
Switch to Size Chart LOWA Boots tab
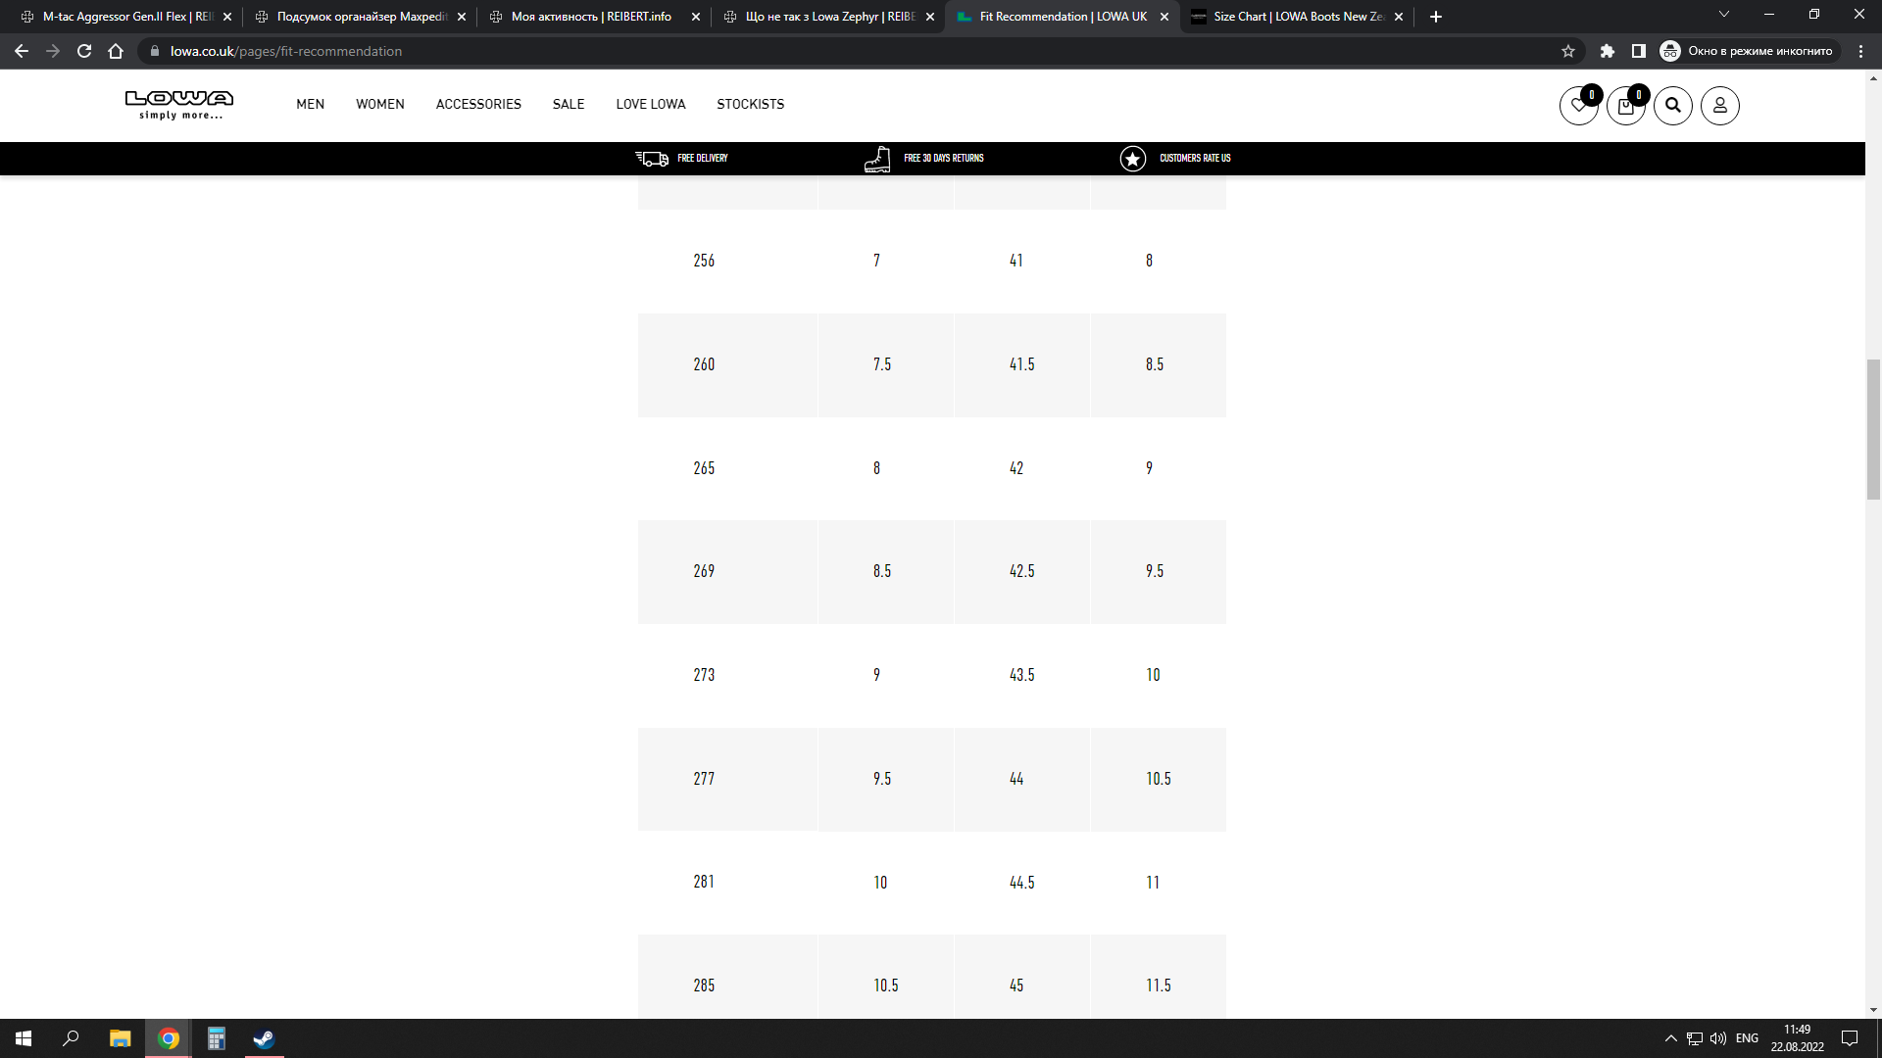point(1296,17)
